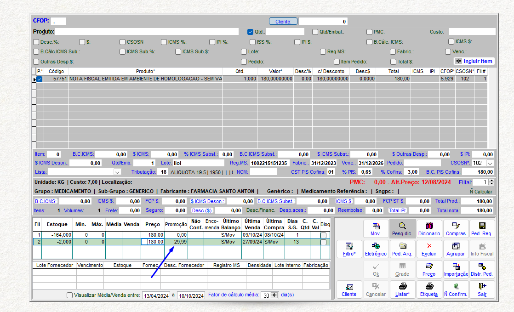Expand the CSOSN* 102 dropdown
Image resolution: width=514 pixels, height=312 pixels.
(490, 163)
